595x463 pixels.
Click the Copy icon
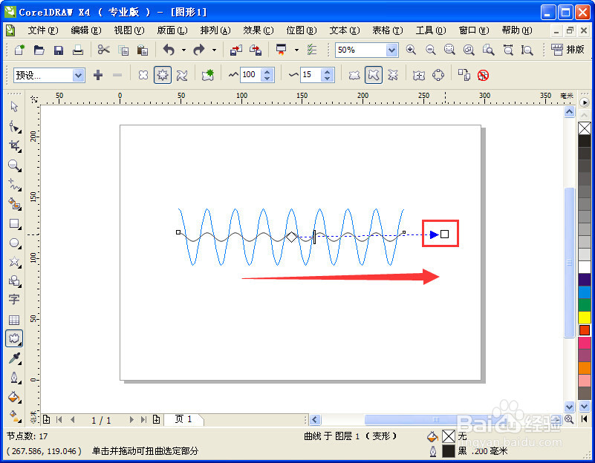pos(123,50)
